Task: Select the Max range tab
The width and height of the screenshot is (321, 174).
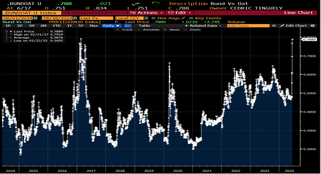Action: pyautogui.click(x=94, y=25)
